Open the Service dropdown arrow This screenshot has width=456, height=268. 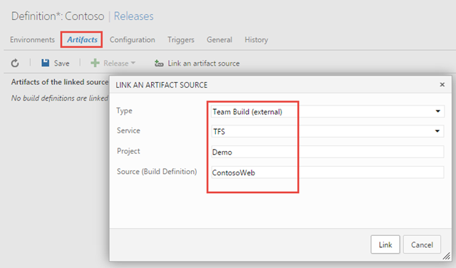click(437, 131)
